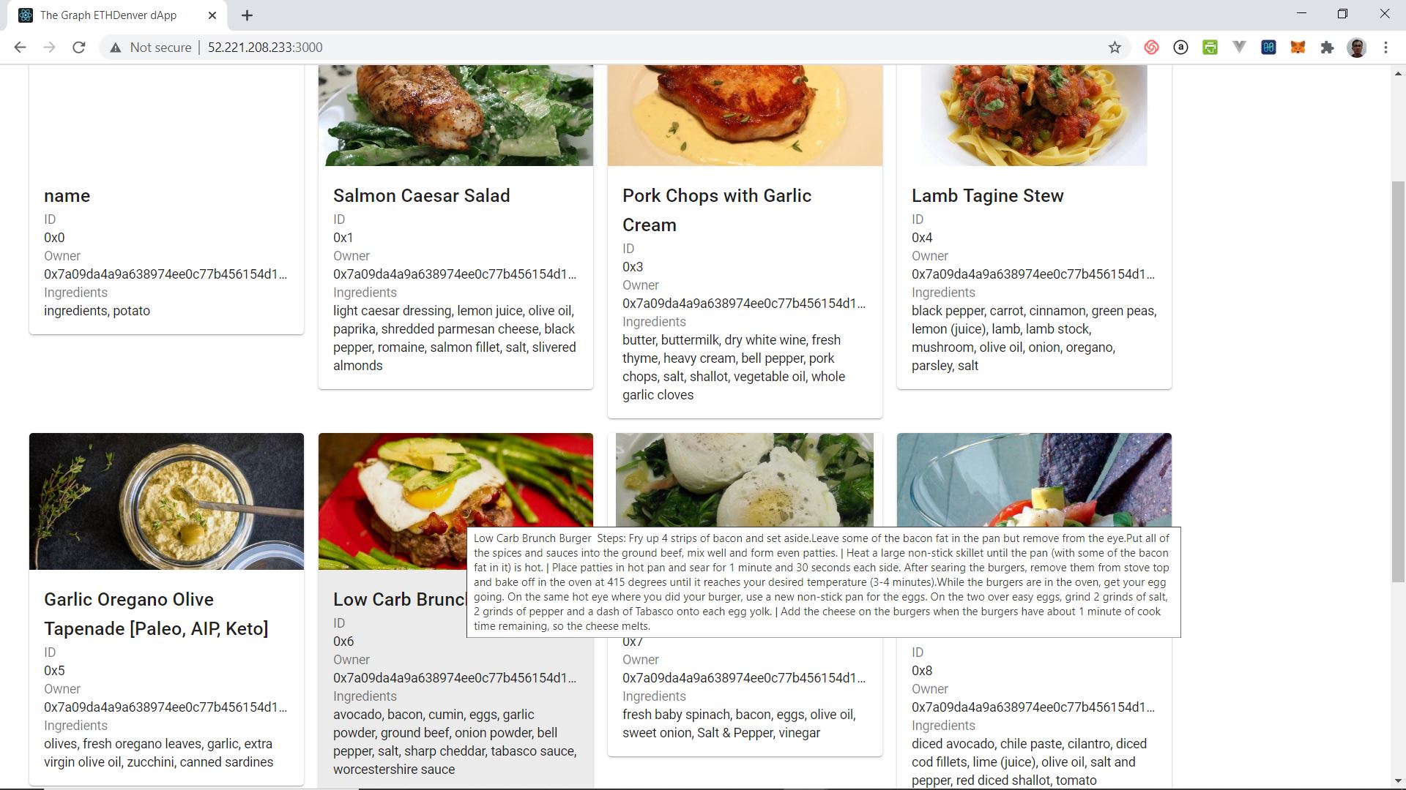The height and width of the screenshot is (790, 1406).
Task: Click the address bar URL field
Action: coord(265,48)
